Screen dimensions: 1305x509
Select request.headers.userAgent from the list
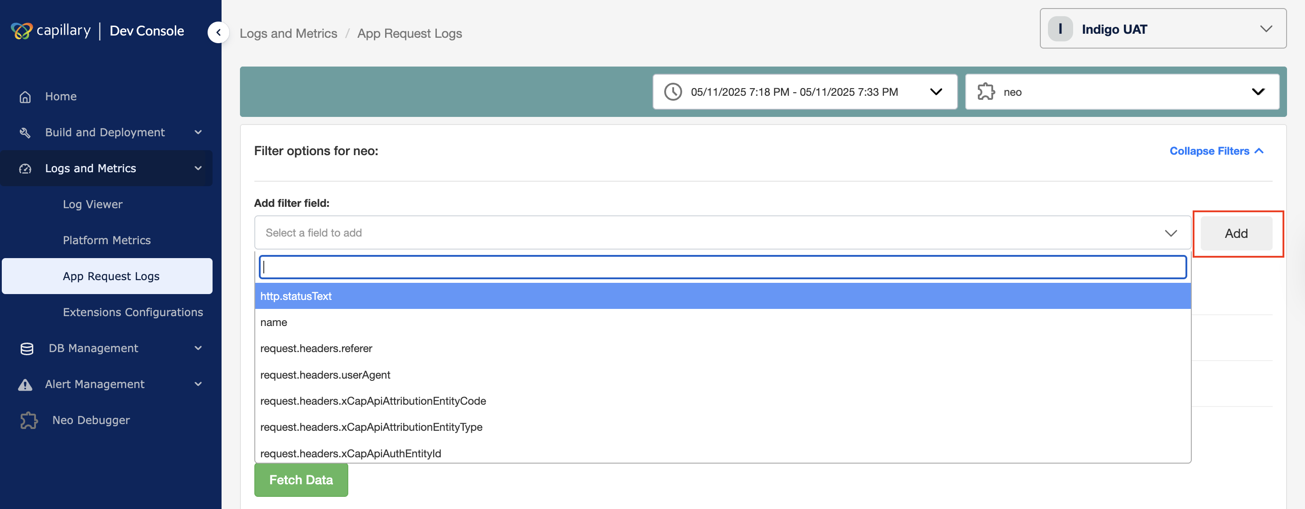click(x=325, y=375)
